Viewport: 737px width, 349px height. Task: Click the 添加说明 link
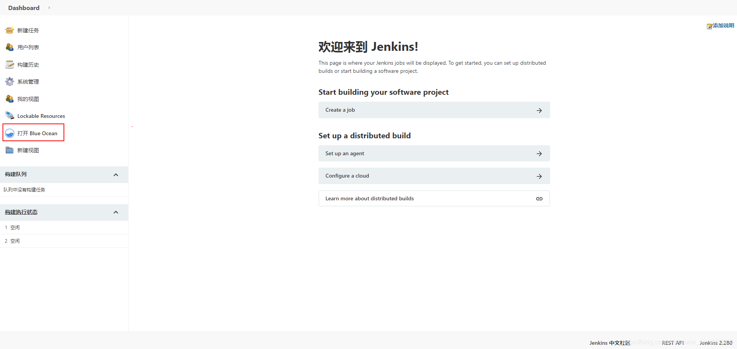tap(723, 25)
